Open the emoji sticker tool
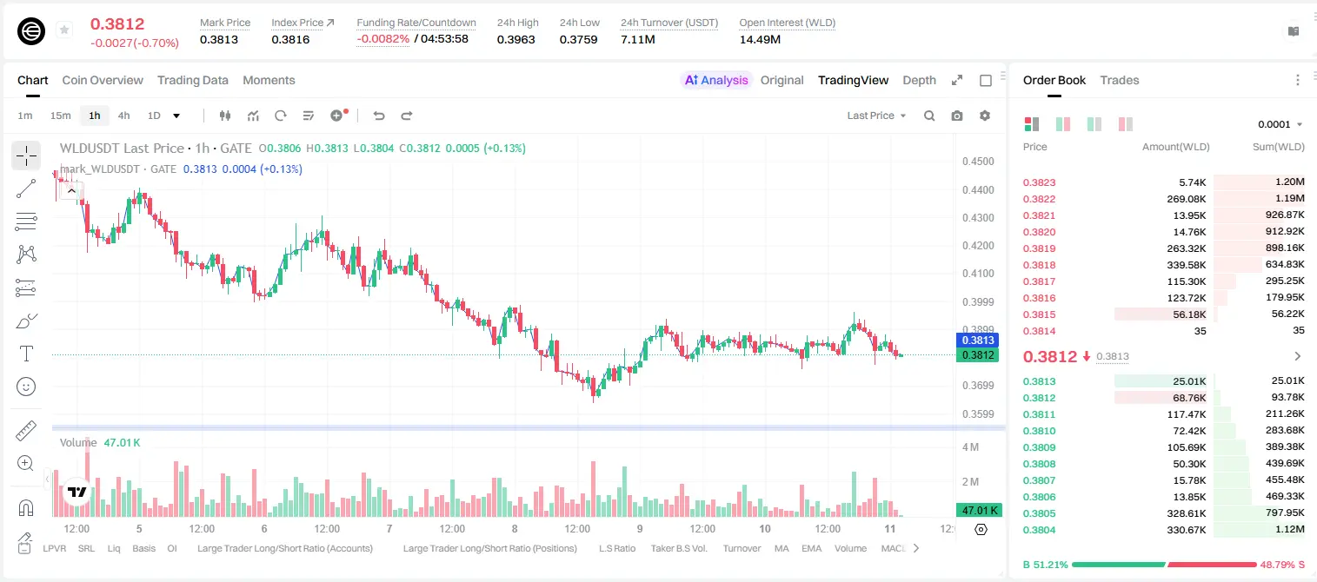1317x582 pixels. coord(26,387)
